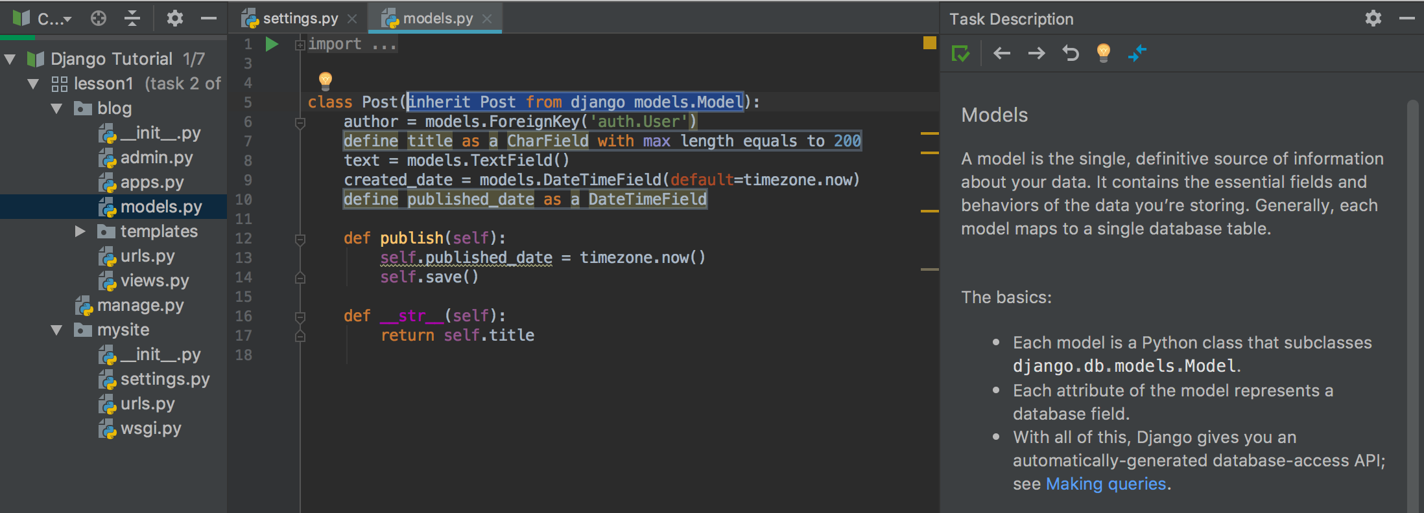Viewport: 1424px width, 513px height.
Task: Close the settings.py tab
Action: [x=352, y=19]
